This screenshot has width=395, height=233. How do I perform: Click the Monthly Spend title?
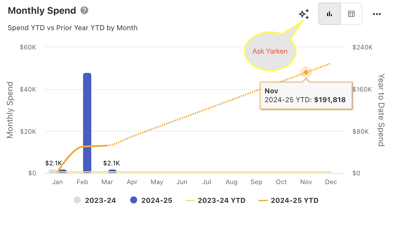[x=42, y=11]
